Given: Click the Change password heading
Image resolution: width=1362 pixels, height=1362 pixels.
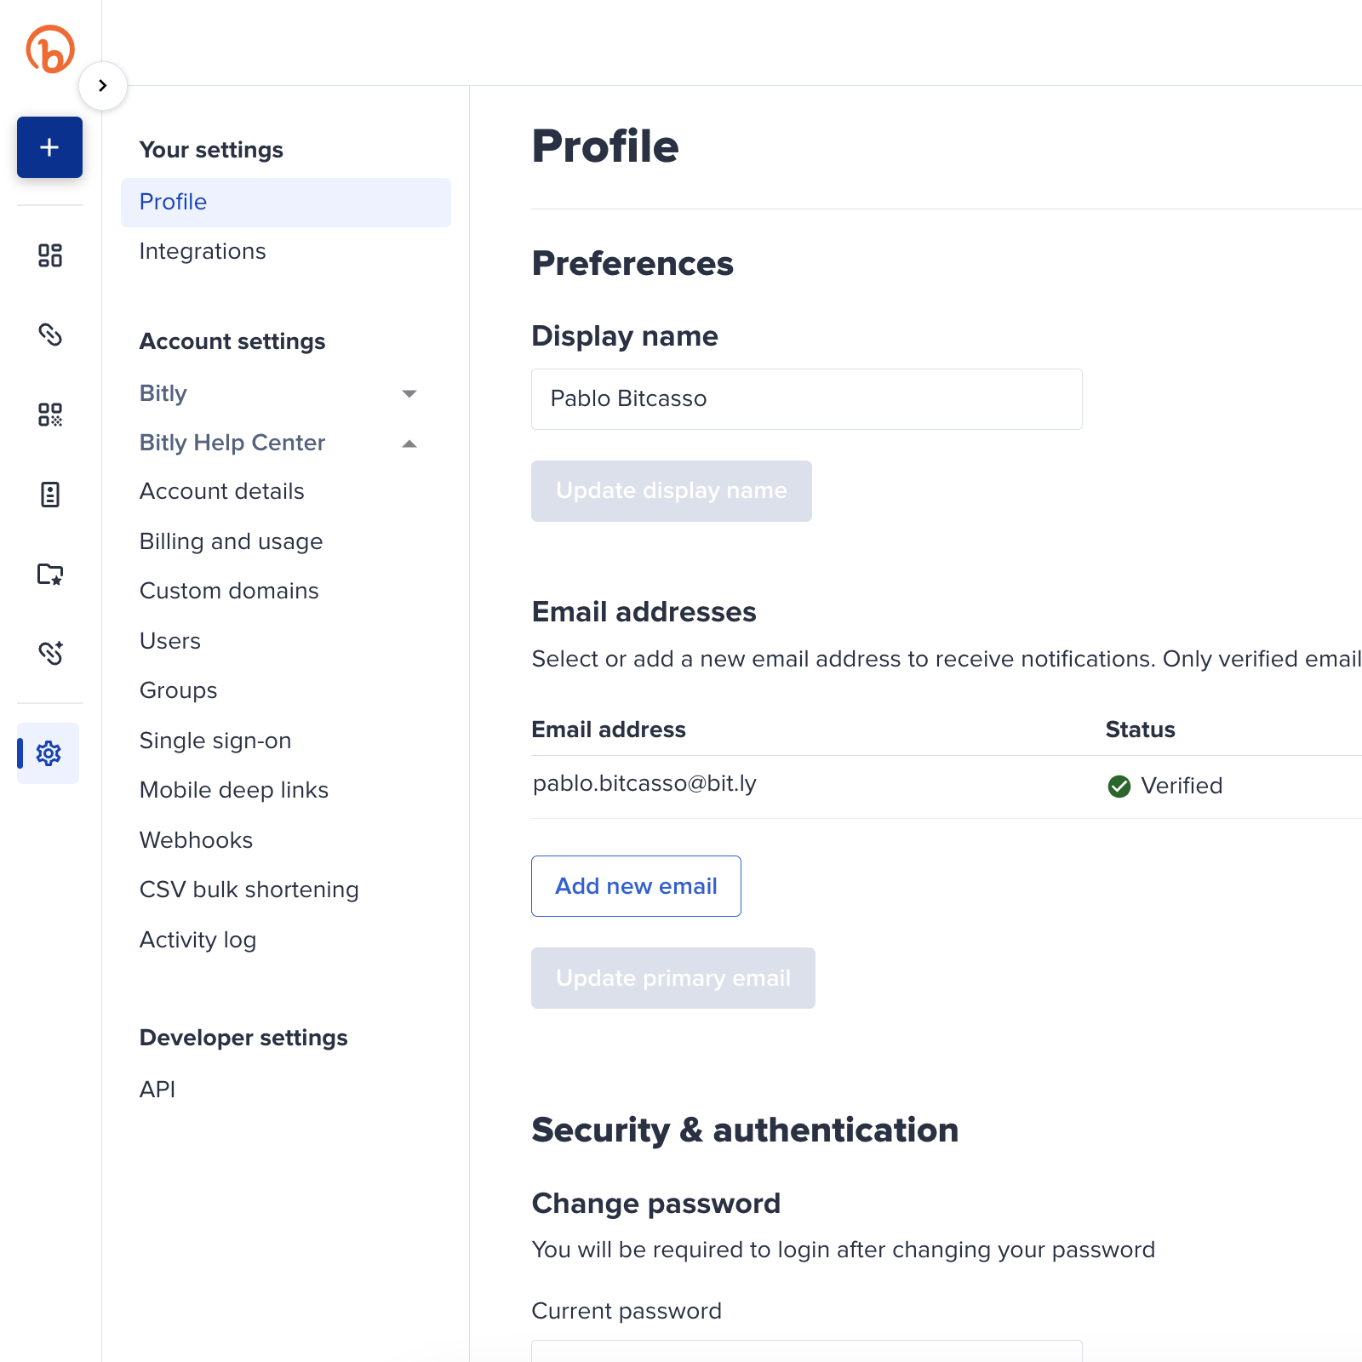Looking at the screenshot, I should pos(656,1204).
